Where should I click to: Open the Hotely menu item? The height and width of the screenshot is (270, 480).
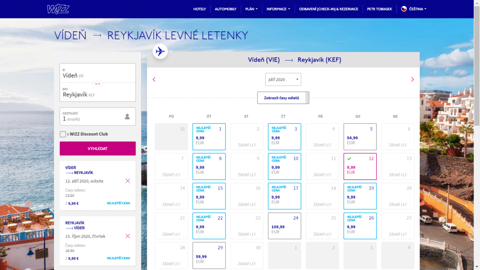click(x=199, y=9)
